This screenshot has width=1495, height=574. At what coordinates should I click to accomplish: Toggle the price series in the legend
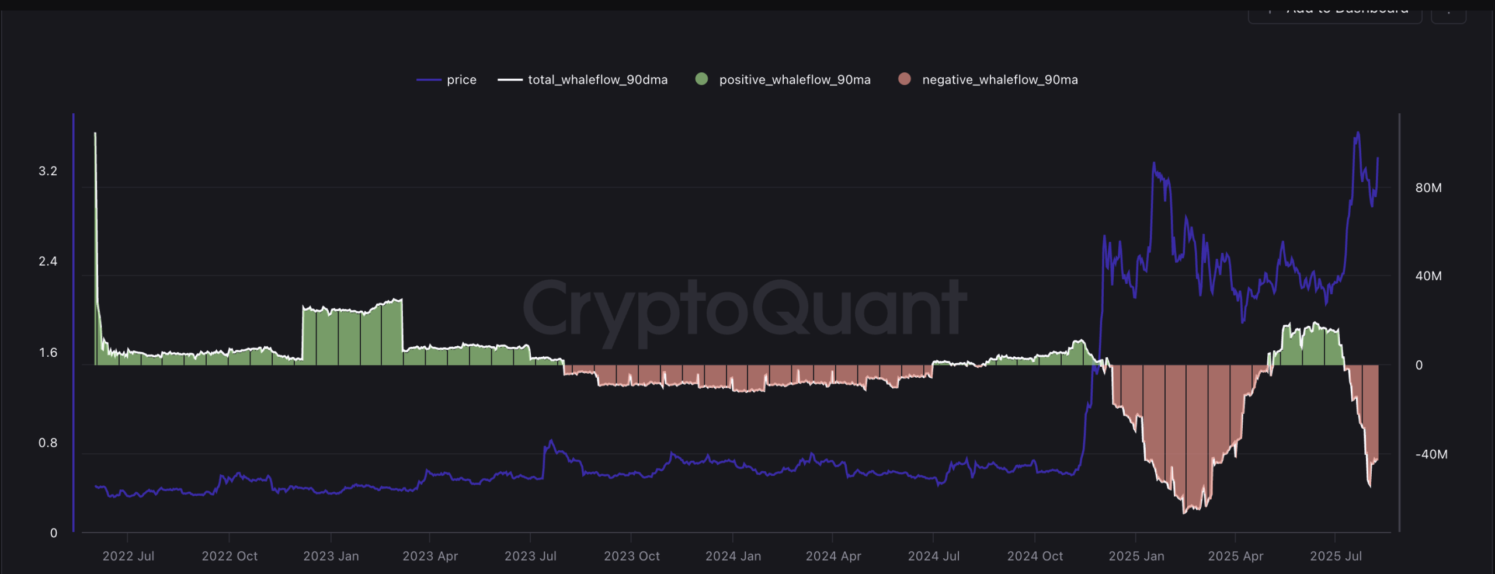[x=447, y=80]
